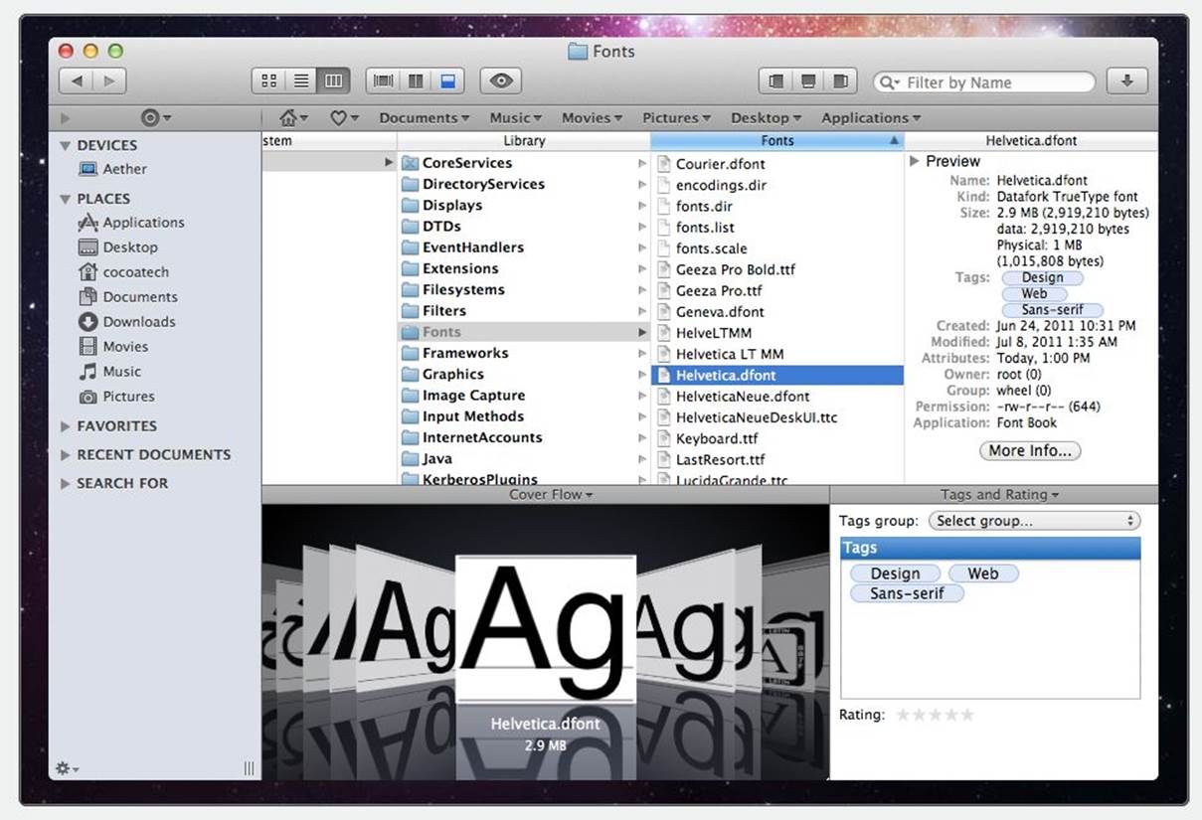Image resolution: width=1202 pixels, height=820 pixels.
Task: Switch to column view
Action: pyautogui.click(x=334, y=82)
